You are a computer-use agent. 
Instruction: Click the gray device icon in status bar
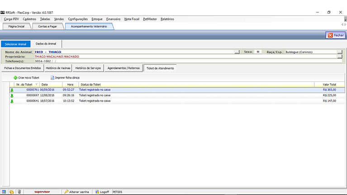[x=19, y=192]
